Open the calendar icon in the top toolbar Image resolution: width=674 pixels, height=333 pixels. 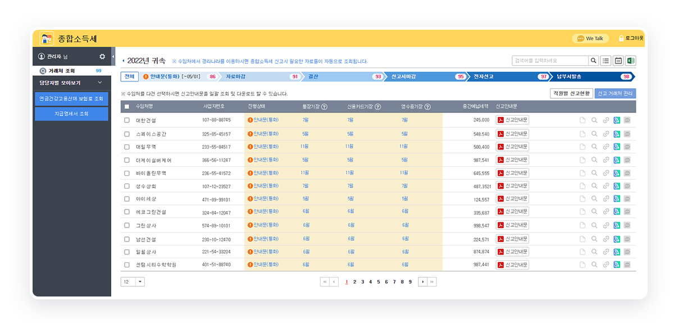[618, 61]
